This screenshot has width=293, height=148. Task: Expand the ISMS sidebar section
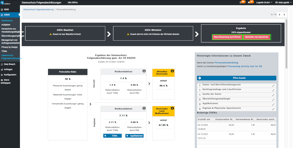[6, 9]
